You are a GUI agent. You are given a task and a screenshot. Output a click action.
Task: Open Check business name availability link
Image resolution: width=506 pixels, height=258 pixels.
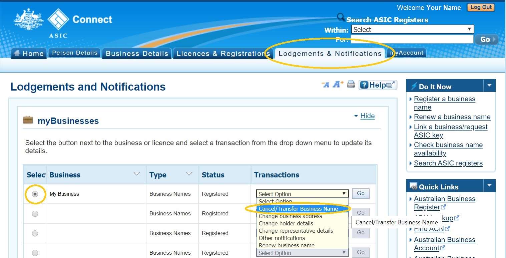[x=448, y=149]
